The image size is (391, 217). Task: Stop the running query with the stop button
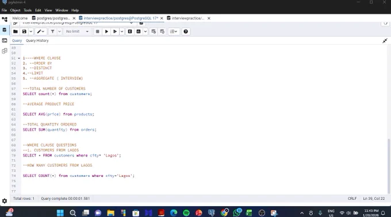[x=98, y=32]
